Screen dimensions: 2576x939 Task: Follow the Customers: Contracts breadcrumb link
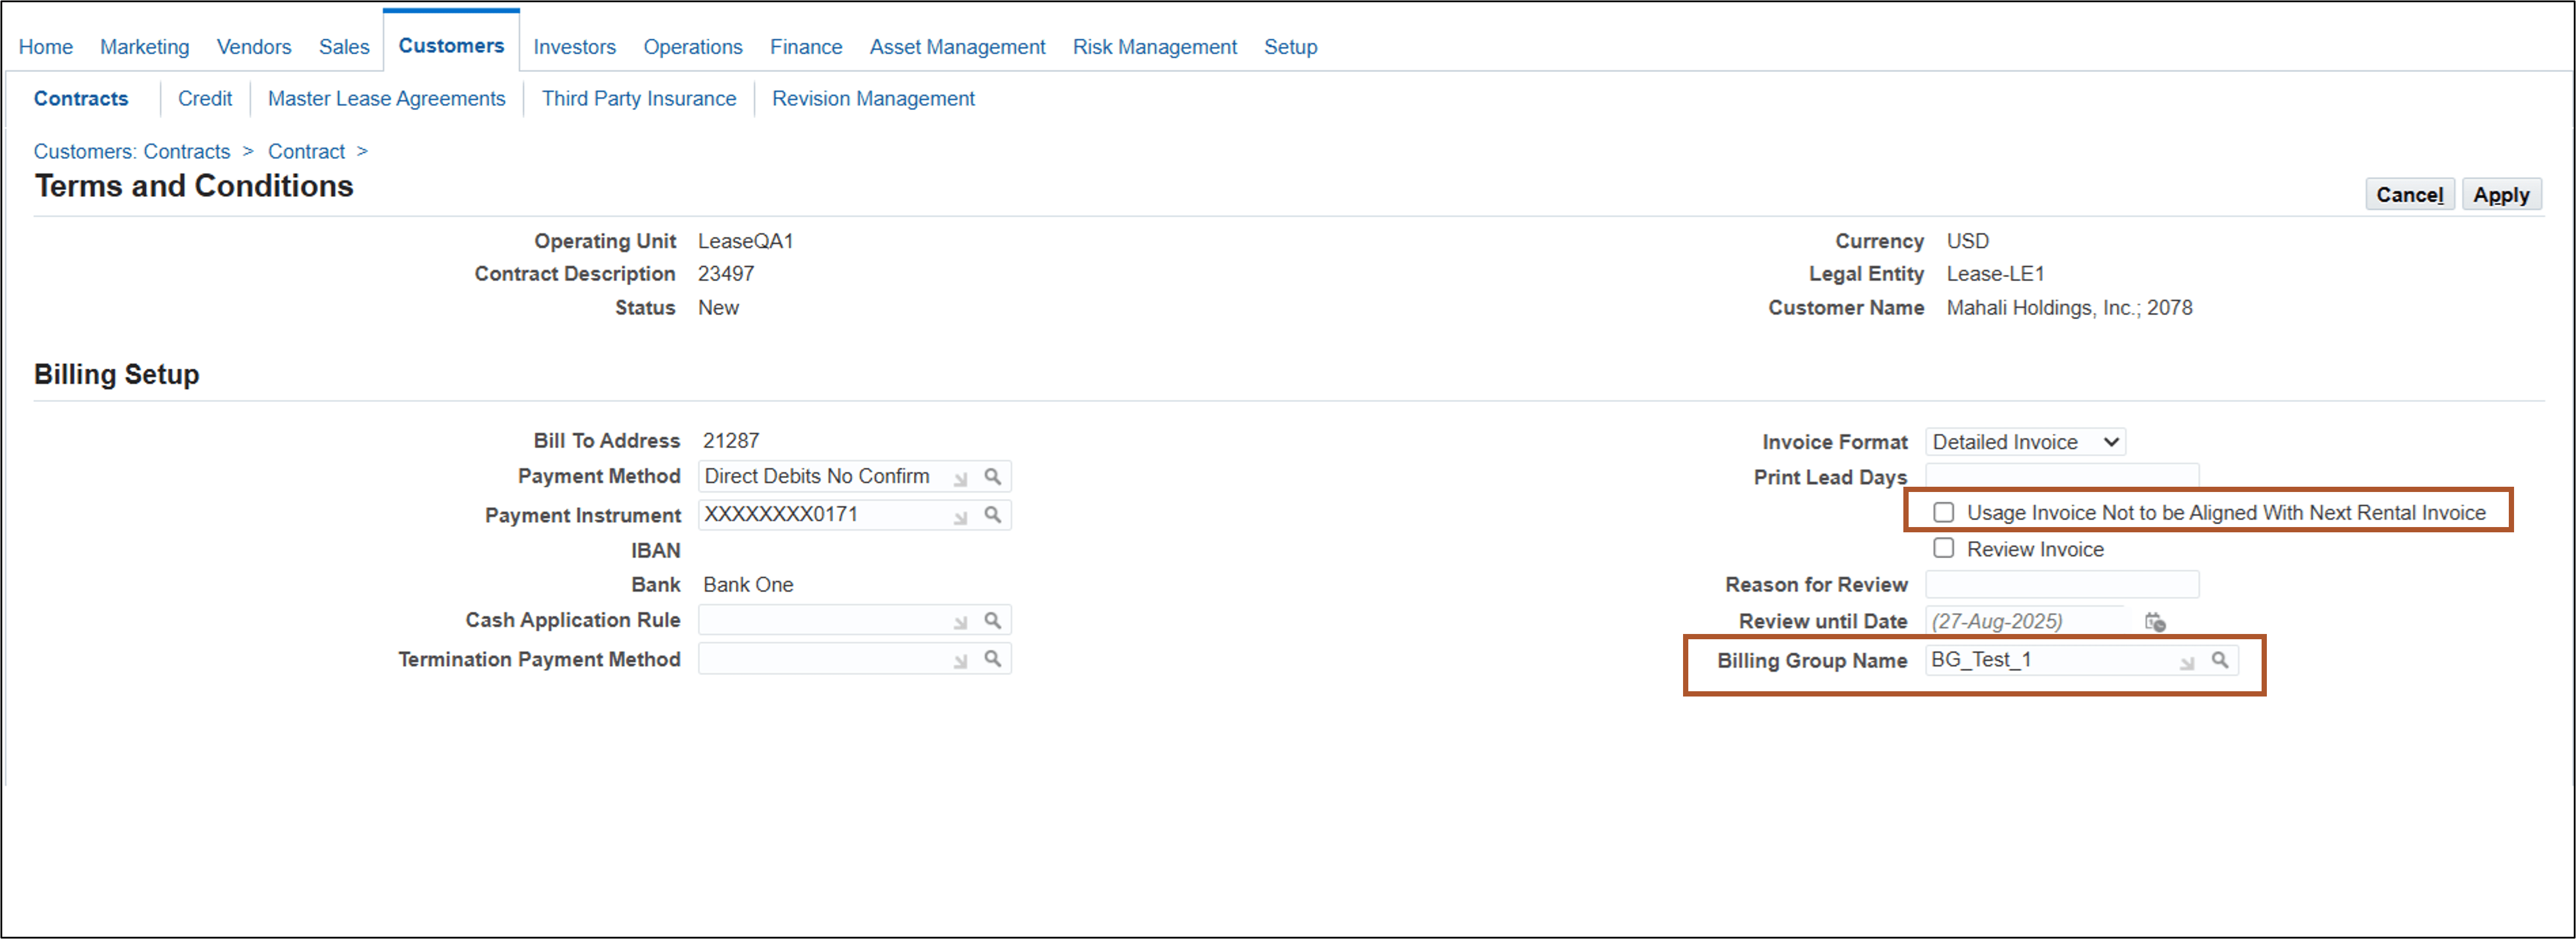coord(131,151)
